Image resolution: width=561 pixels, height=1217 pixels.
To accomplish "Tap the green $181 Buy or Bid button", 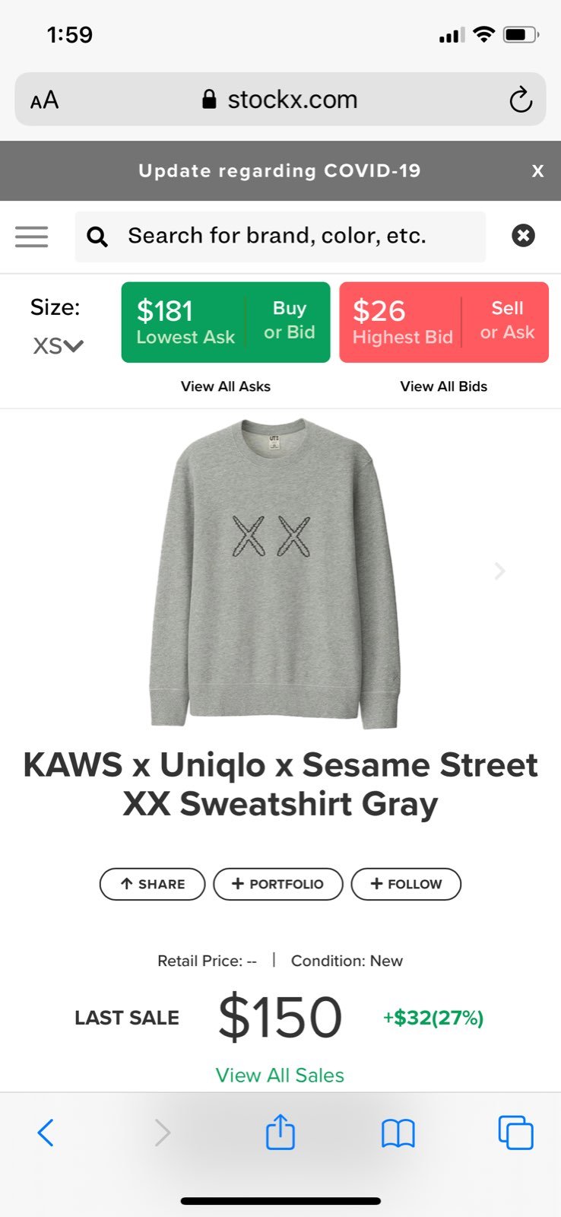I will click(x=226, y=322).
